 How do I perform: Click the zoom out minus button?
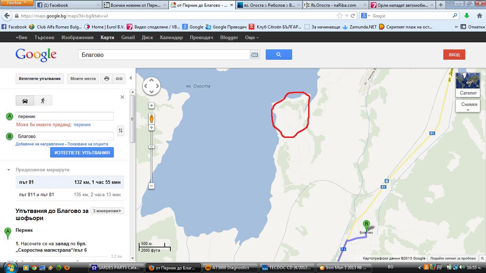coord(152,186)
